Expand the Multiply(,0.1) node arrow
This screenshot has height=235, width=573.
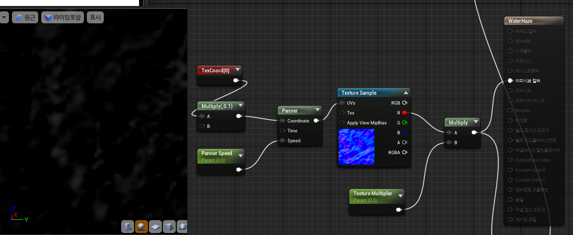[x=240, y=106]
